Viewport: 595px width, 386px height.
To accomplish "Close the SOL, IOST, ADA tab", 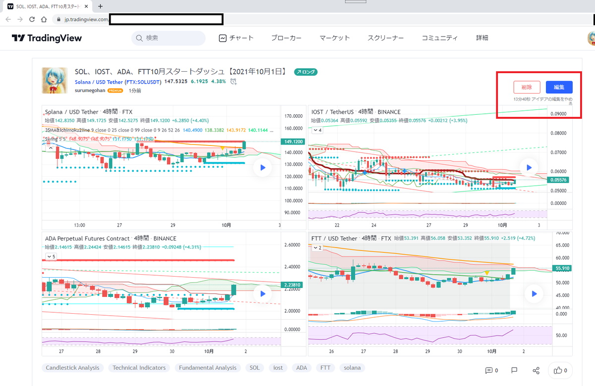I will click(87, 6).
